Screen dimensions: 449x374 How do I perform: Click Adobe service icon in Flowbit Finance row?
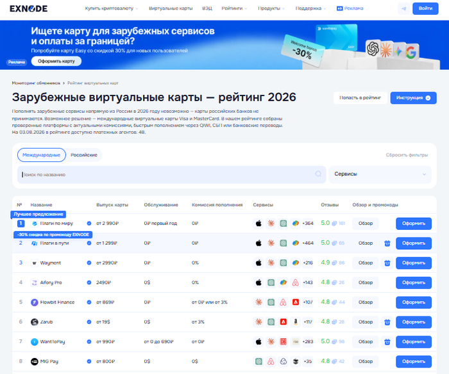tap(296, 302)
